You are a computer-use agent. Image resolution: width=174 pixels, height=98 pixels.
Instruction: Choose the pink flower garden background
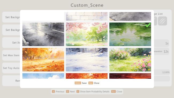click(130, 60)
